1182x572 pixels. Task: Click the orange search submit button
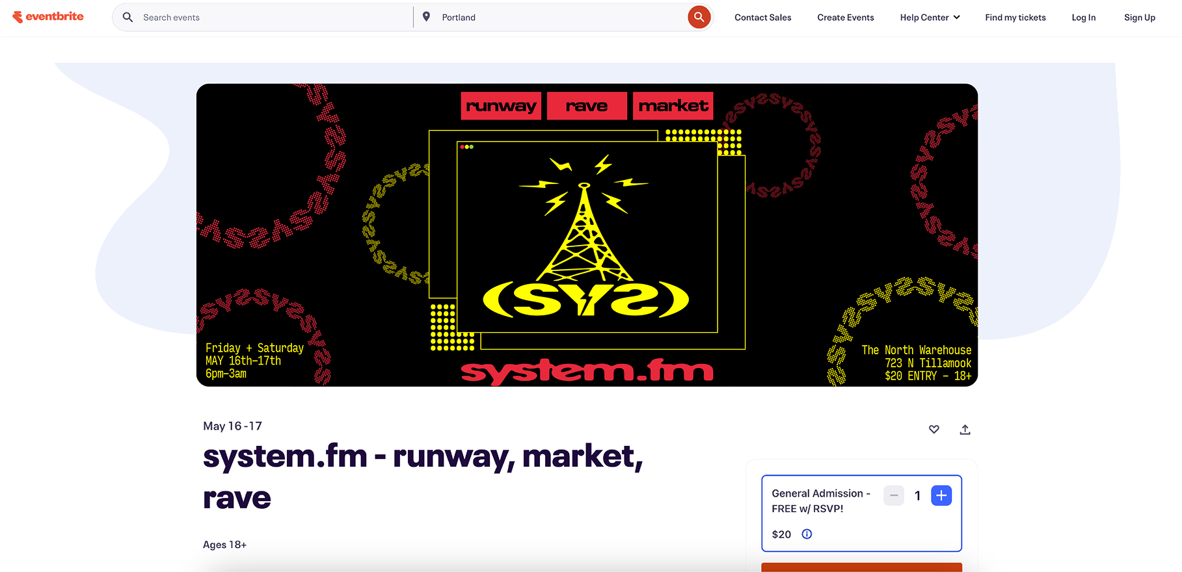699,17
